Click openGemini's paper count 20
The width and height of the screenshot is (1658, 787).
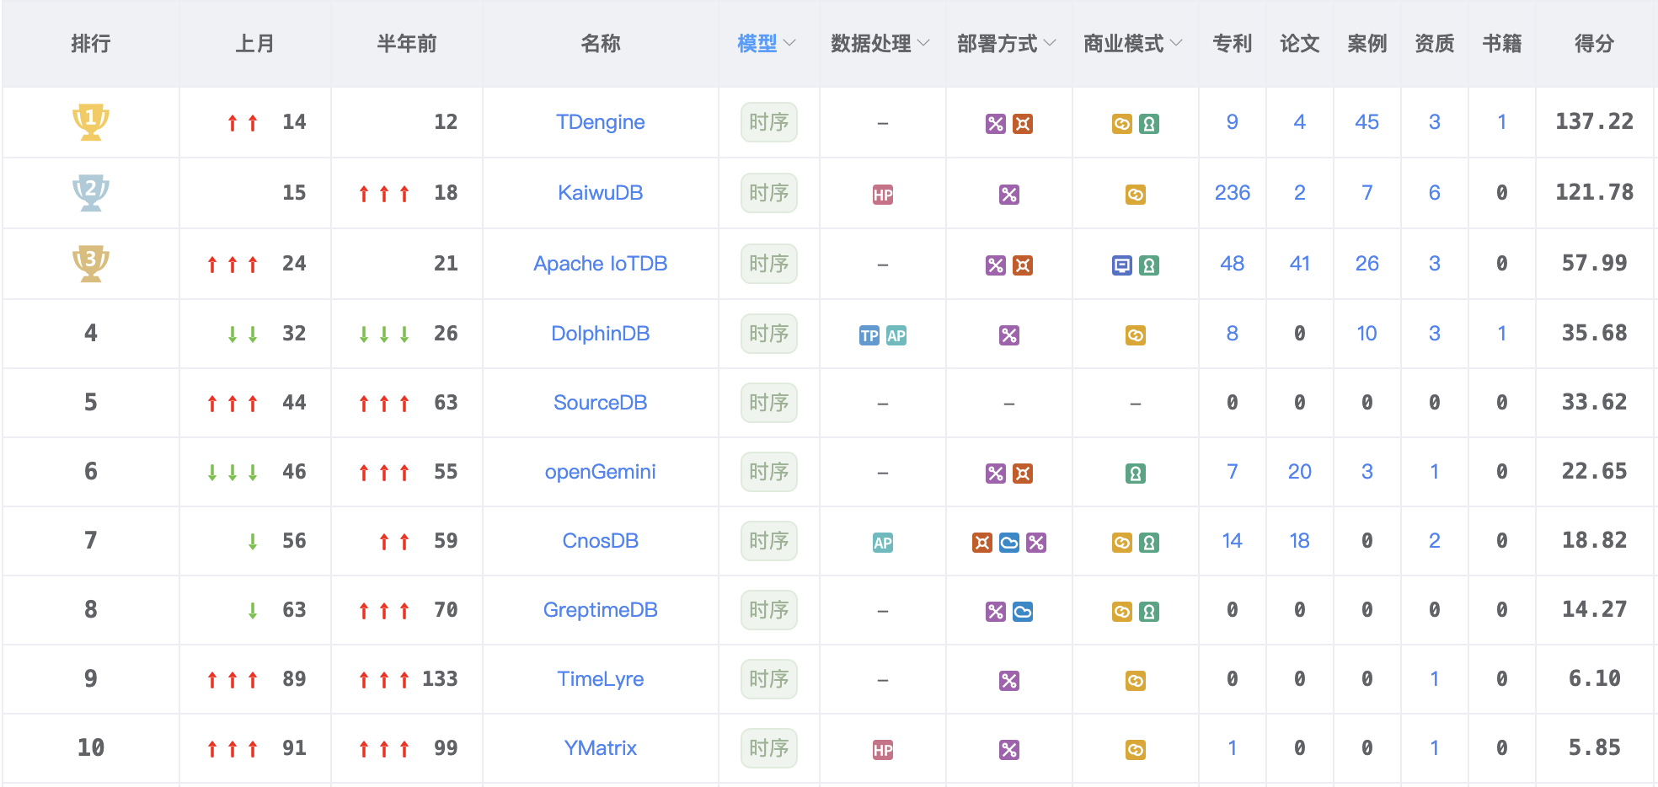(x=1300, y=472)
